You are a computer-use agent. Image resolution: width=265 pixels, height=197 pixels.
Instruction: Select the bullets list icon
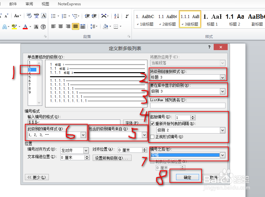point(53,16)
